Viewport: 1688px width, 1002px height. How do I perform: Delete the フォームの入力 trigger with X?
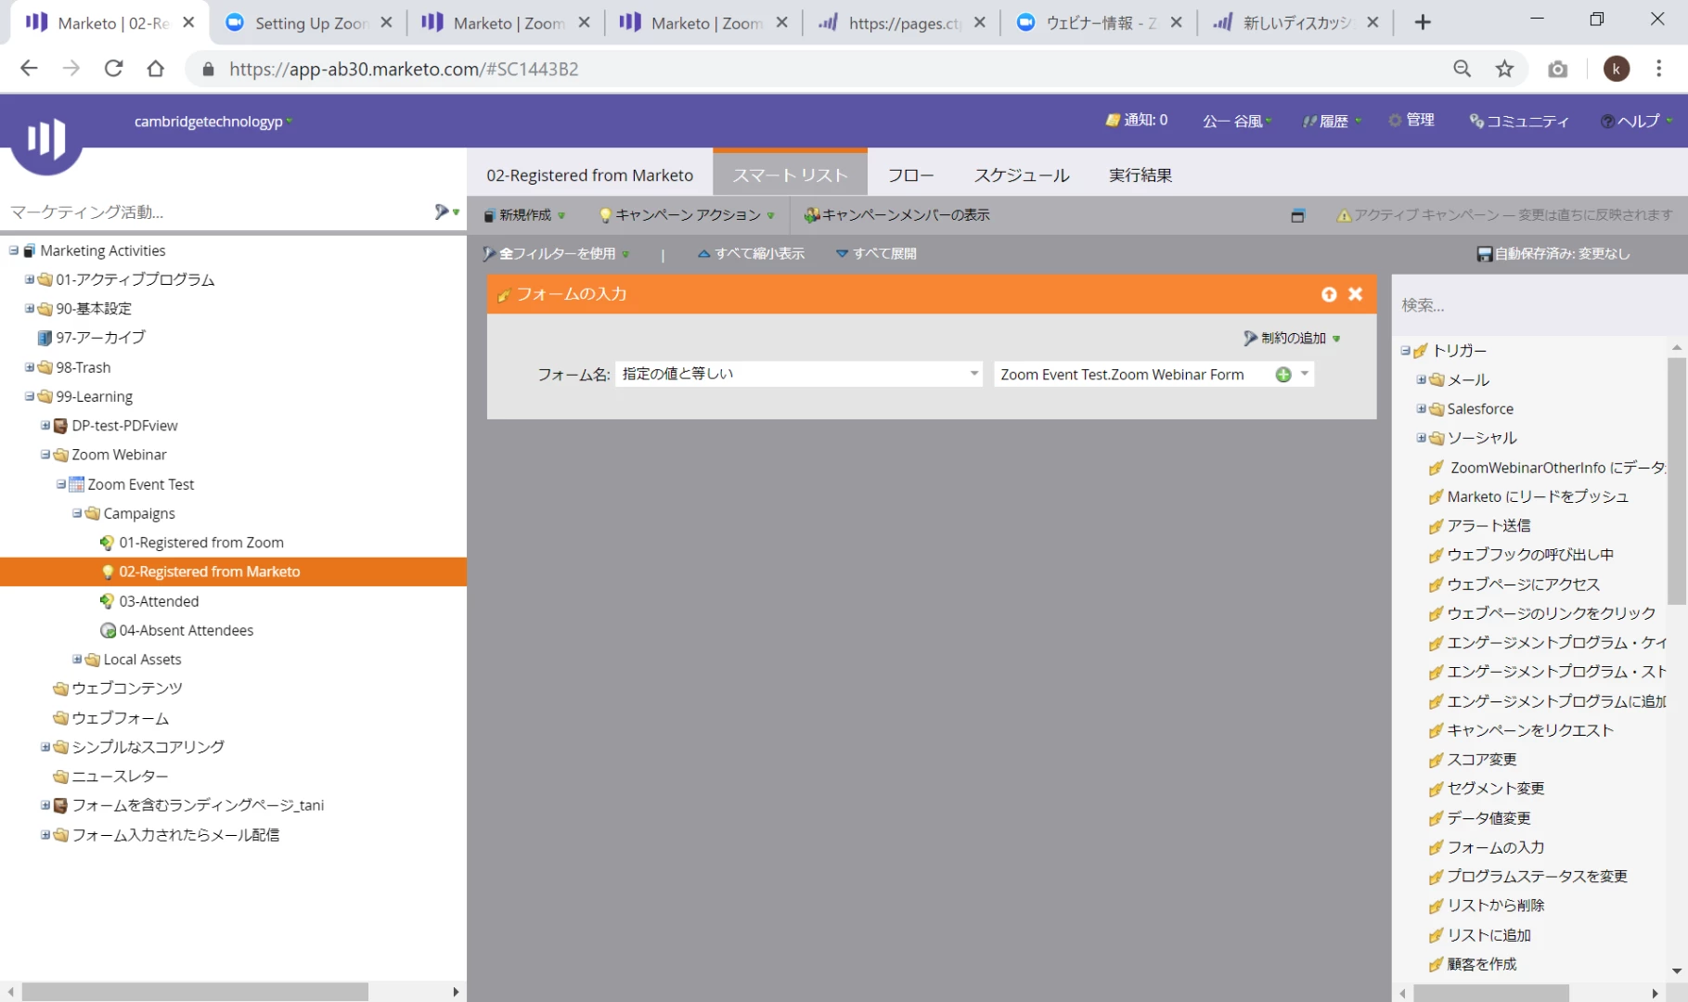[x=1356, y=294]
